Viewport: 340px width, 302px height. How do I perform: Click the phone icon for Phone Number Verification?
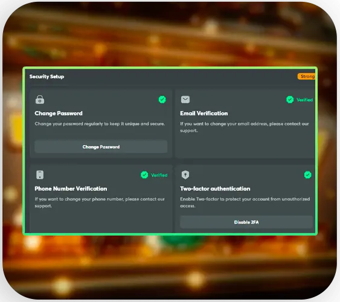(40, 175)
